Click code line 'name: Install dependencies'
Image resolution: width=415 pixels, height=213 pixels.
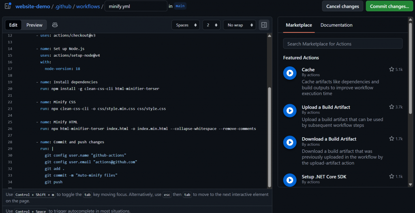[x=67, y=82]
